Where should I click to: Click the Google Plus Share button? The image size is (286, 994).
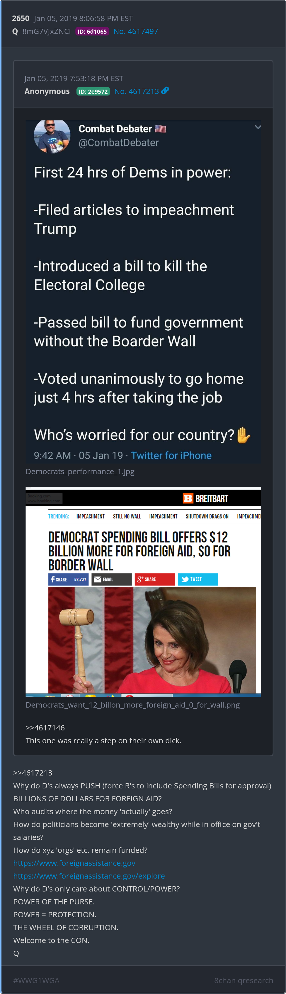(x=155, y=579)
